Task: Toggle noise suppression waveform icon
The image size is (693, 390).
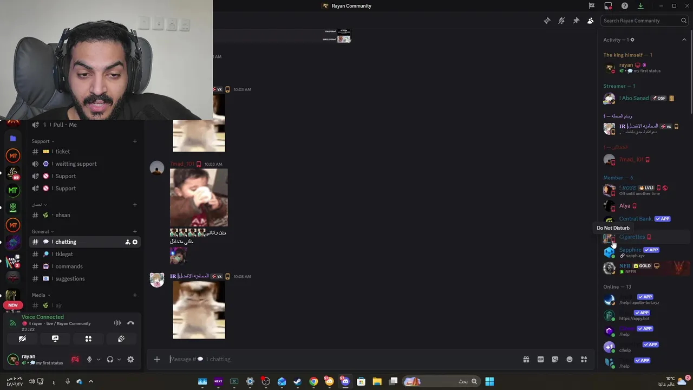Action: pos(117,323)
